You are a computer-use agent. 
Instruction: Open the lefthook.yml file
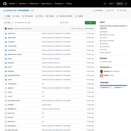tap(11, 122)
